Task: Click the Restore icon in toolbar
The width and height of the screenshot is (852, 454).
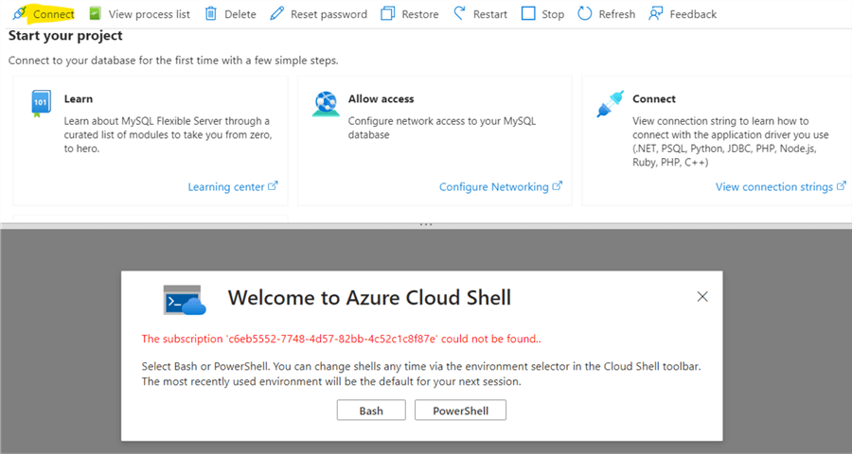Action: [x=387, y=14]
